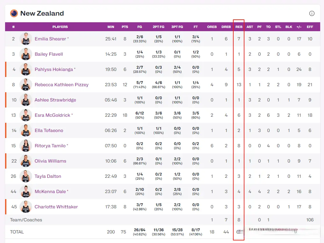The height and width of the screenshot is (243, 324).
Task: Click the 3PT FG column header
Action: (x=177, y=27)
